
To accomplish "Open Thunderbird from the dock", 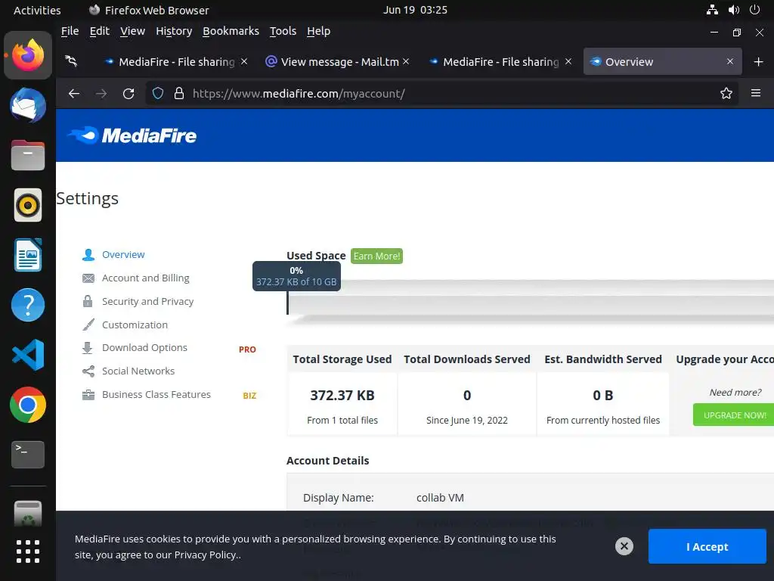I will click(x=28, y=105).
